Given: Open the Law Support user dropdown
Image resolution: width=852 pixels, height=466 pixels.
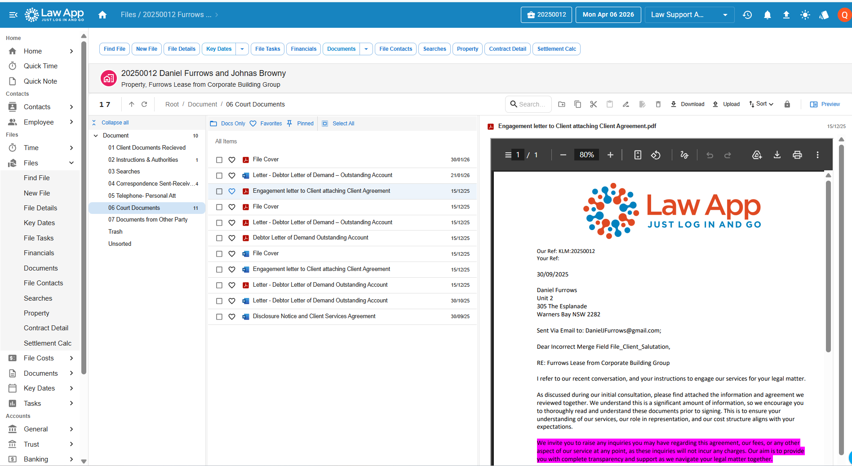Looking at the screenshot, I should pos(689,14).
